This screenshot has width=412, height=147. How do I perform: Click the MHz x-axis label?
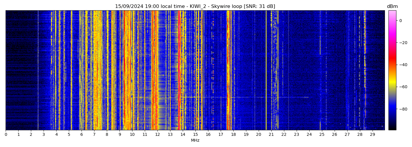coord(195,141)
